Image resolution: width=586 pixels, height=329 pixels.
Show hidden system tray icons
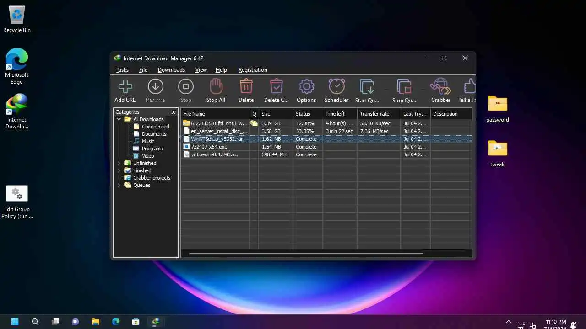pos(508,322)
